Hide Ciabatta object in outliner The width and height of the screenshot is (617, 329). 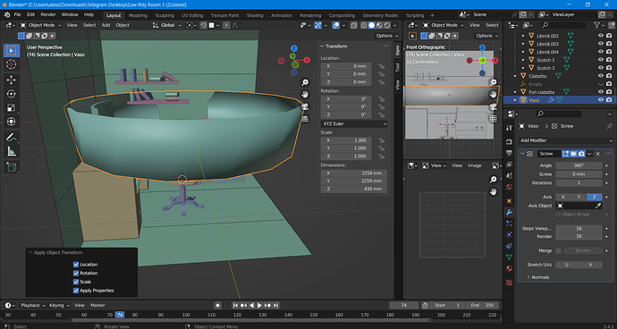(x=601, y=76)
